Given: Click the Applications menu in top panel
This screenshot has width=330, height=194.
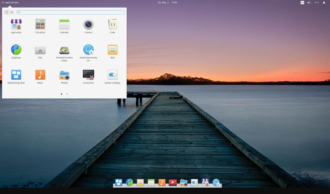Looking at the screenshot, I should click(x=10, y=3).
